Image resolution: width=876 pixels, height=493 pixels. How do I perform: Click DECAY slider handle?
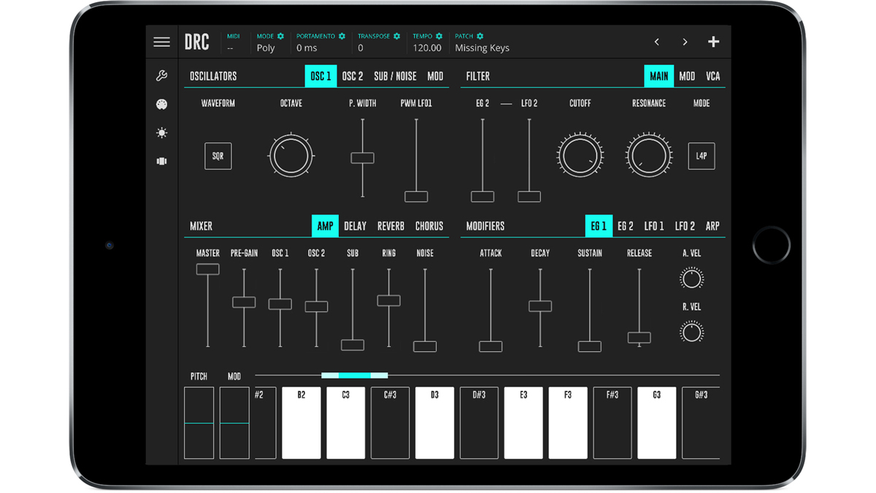click(x=540, y=306)
